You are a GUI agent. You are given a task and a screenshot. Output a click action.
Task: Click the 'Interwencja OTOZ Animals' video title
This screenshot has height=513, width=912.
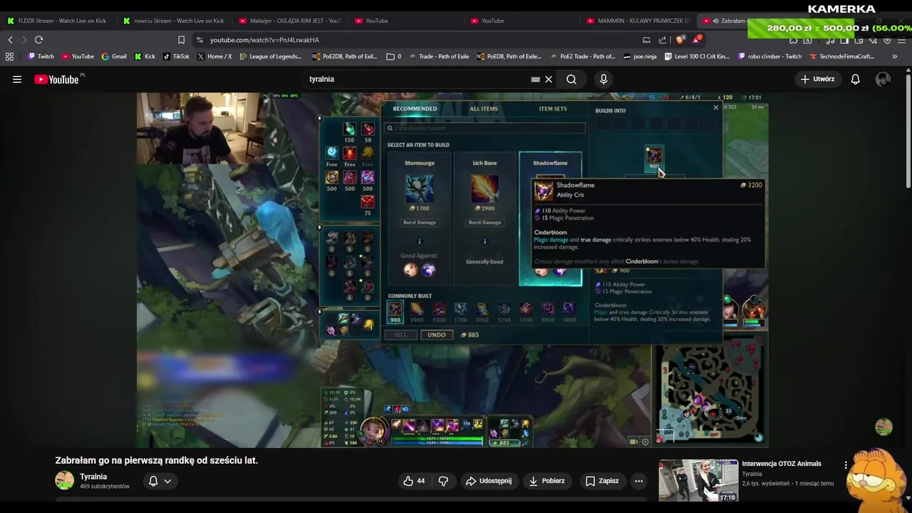click(782, 464)
